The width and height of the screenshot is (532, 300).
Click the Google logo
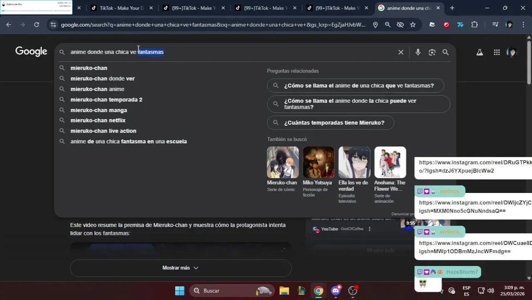(31, 52)
